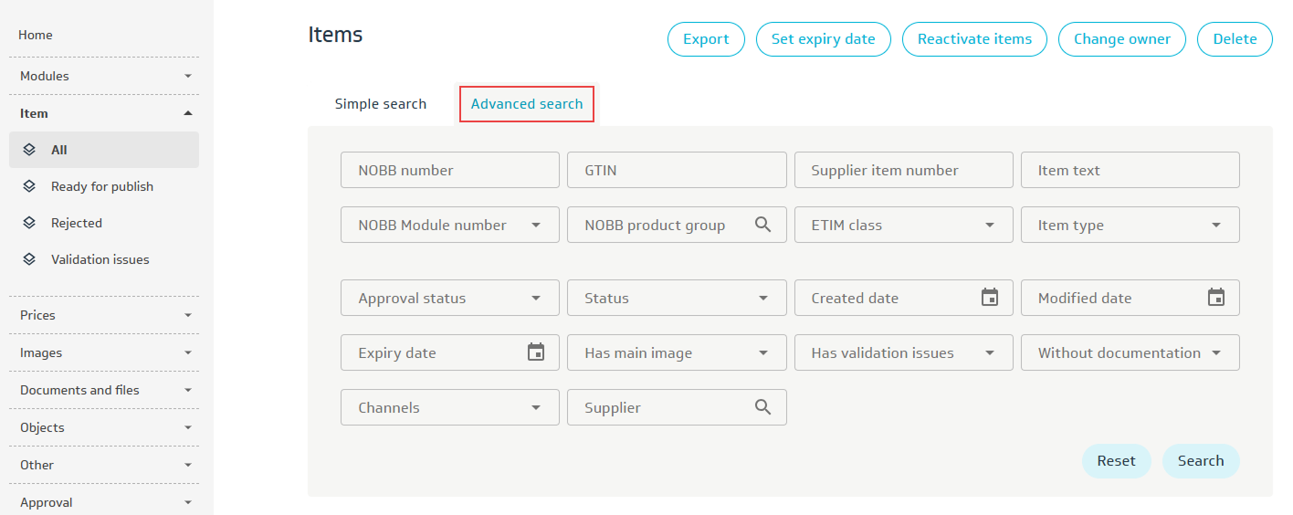Image resolution: width=1293 pixels, height=515 pixels.
Task: Click the Expiry date calendar icon
Action: click(x=536, y=352)
